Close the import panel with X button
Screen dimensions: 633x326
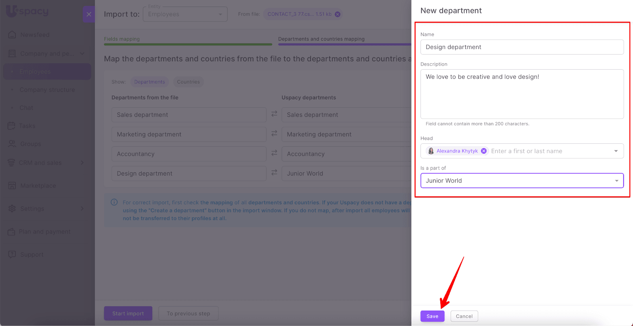coord(89,14)
